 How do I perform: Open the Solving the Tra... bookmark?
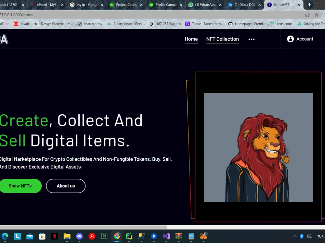(310, 24)
